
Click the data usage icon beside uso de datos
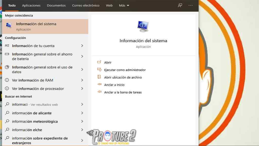pos(7,67)
